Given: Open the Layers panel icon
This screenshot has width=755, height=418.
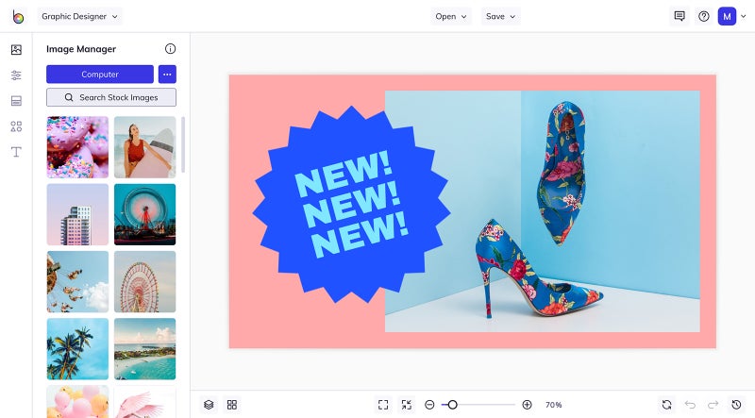Looking at the screenshot, I should [209, 405].
